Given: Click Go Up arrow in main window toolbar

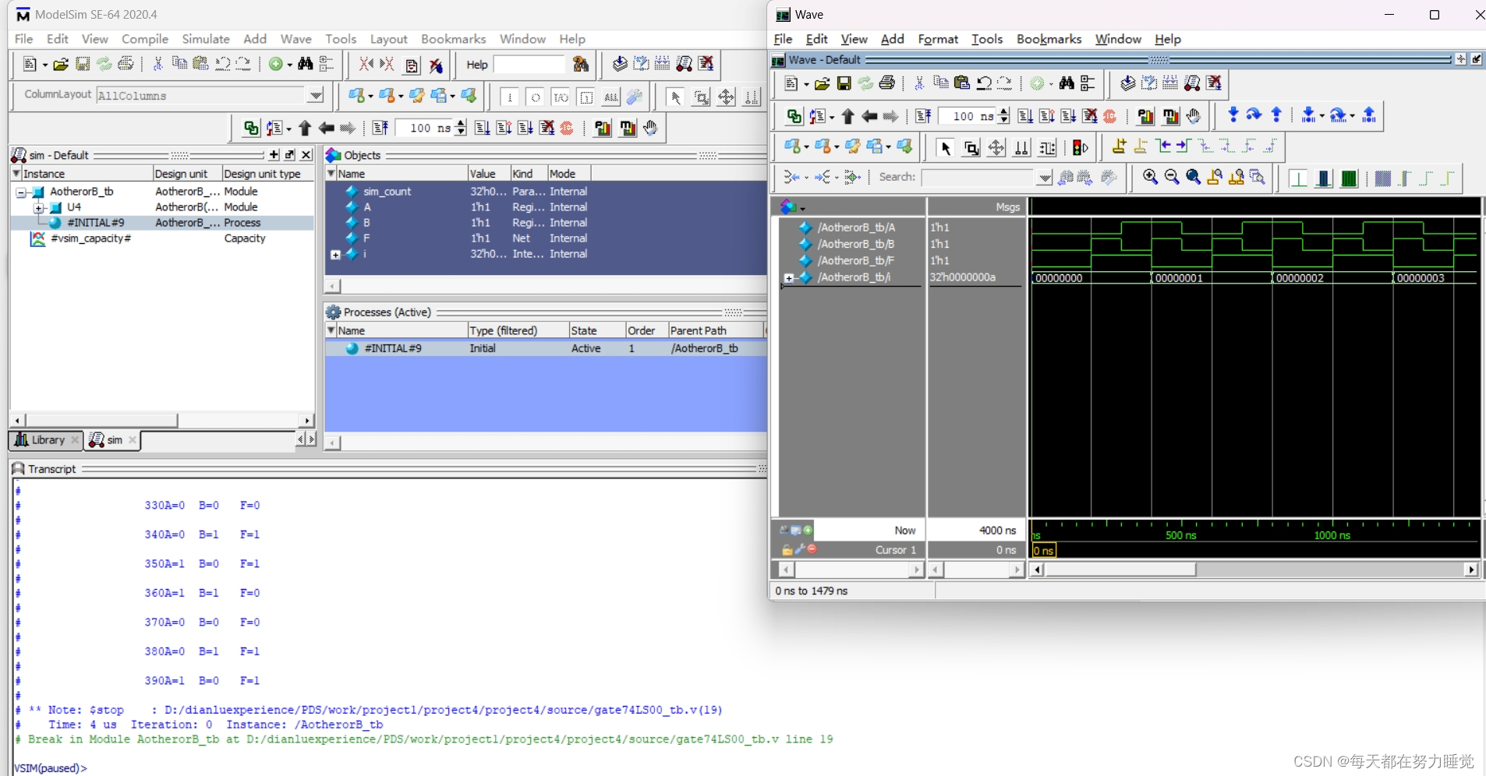Looking at the screenshot, I should 305,128.
